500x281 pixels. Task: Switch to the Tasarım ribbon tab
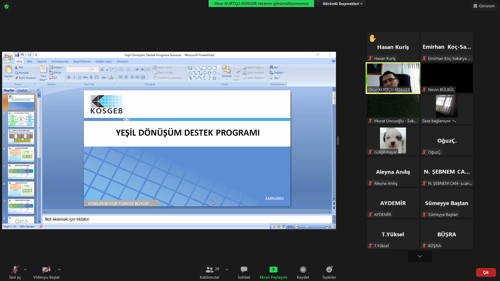pyautogui.click(x=42, y=62)
